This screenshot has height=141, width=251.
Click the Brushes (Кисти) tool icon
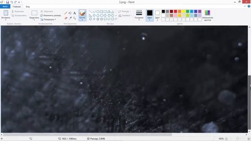coord(82,13)
